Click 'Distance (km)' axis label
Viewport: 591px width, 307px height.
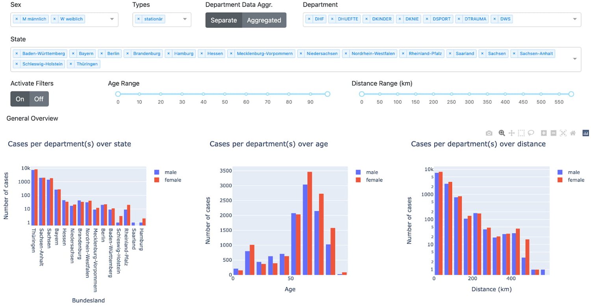[x=491, y=289]
